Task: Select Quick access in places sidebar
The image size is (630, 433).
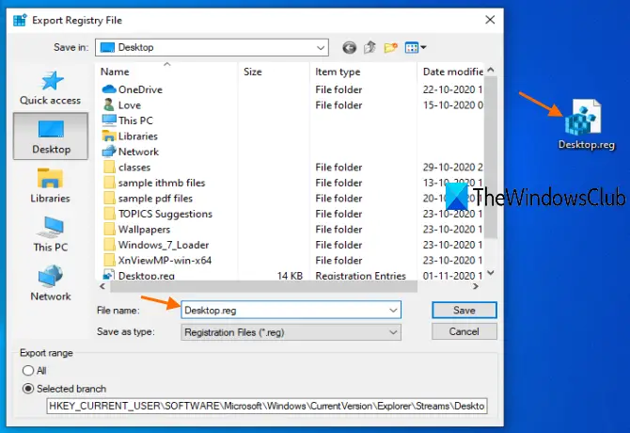Action: pos(51,88)
